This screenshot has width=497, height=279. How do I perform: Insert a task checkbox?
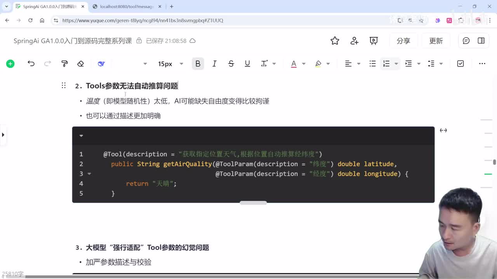pos(461,64)
